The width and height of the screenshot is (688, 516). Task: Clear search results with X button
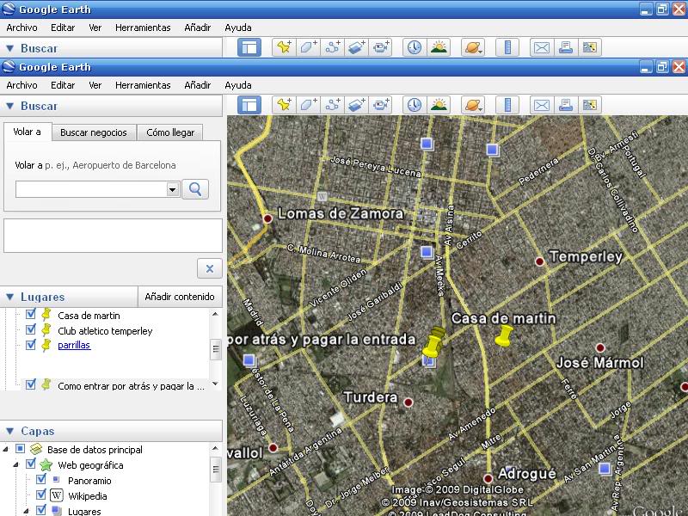[210, 268]
